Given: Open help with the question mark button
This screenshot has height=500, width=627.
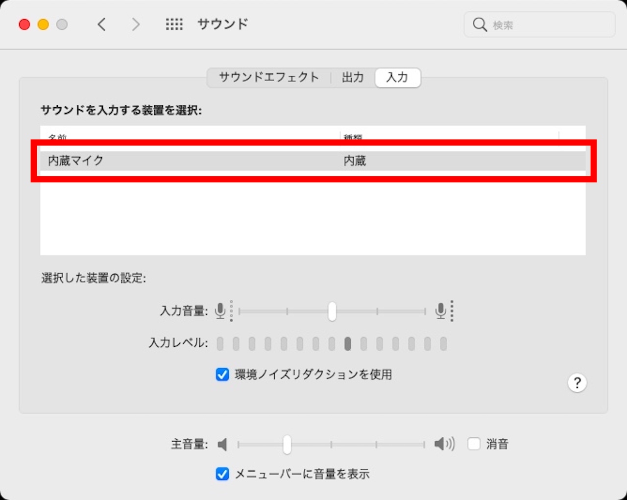Looking at the screenshot, I should point(577,383).
